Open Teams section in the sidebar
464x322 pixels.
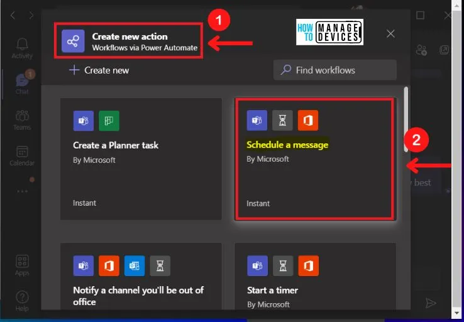coord(22,120)
